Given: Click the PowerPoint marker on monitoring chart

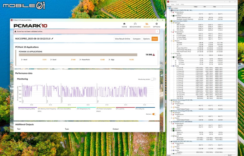Looking at the screenshot, I should coord(62,99).
